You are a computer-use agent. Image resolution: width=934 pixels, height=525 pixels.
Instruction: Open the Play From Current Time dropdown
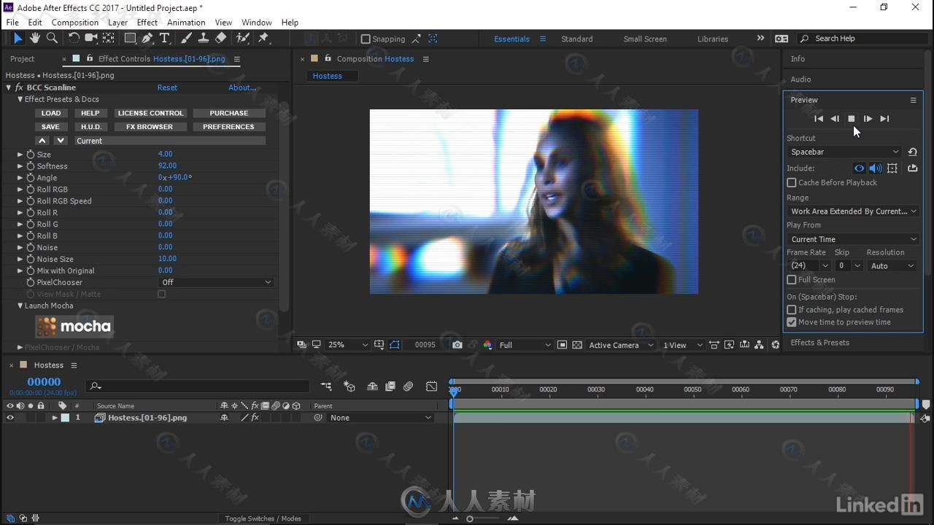point(853,239)
